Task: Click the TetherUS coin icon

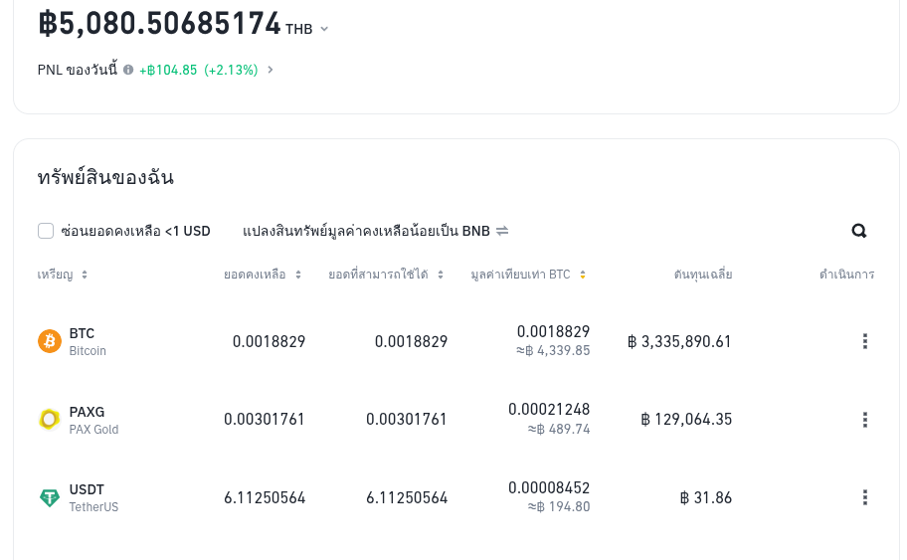Action: pyautogui.click(x=50, y=497)
